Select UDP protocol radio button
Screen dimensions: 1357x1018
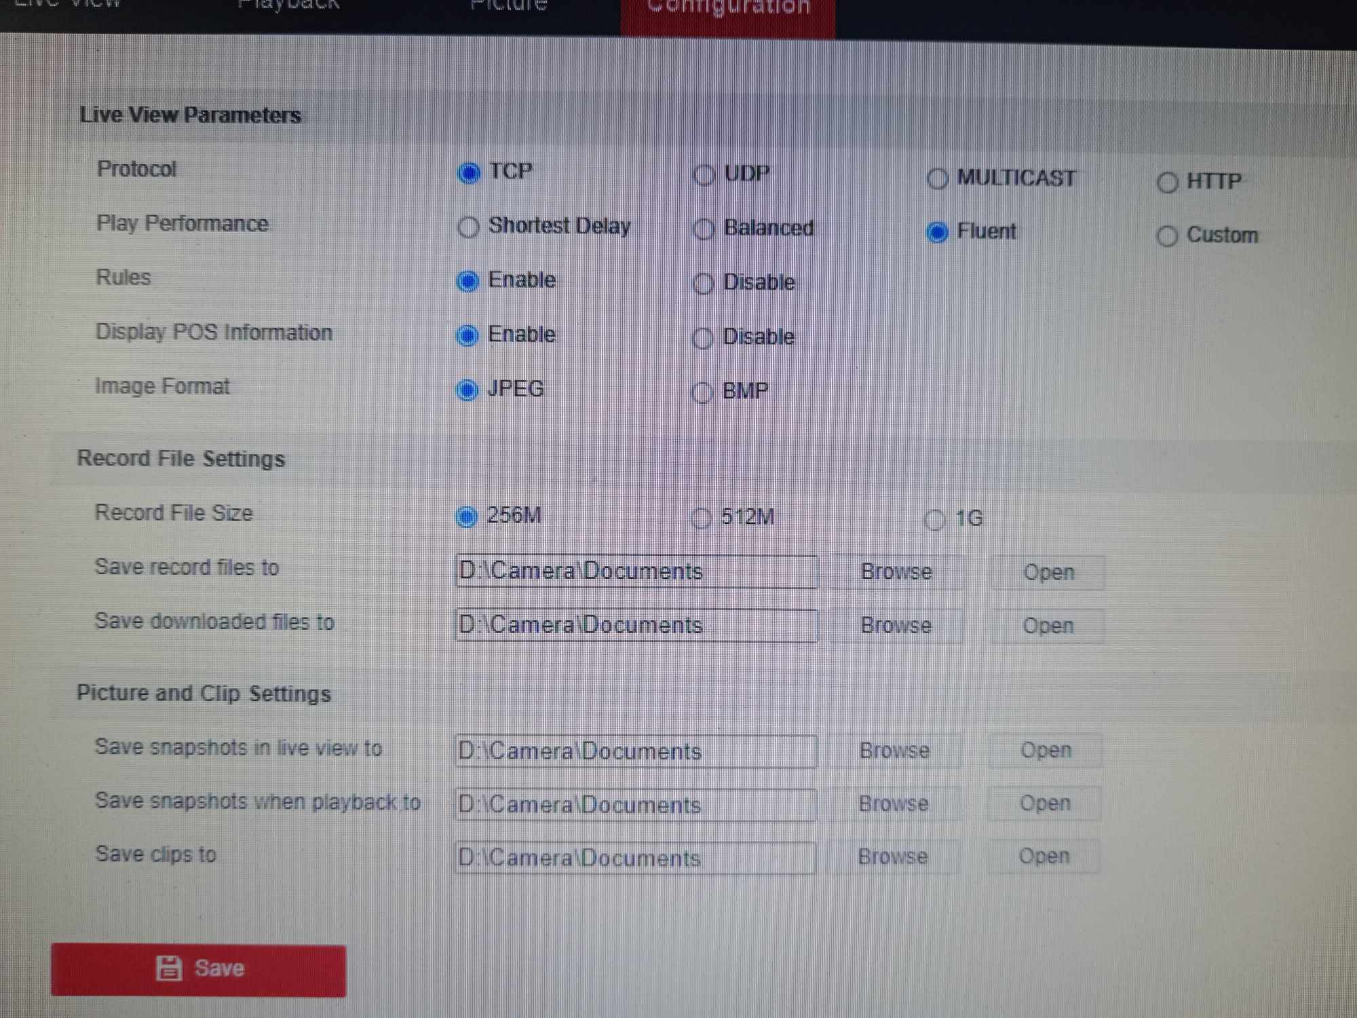point(704,175)
